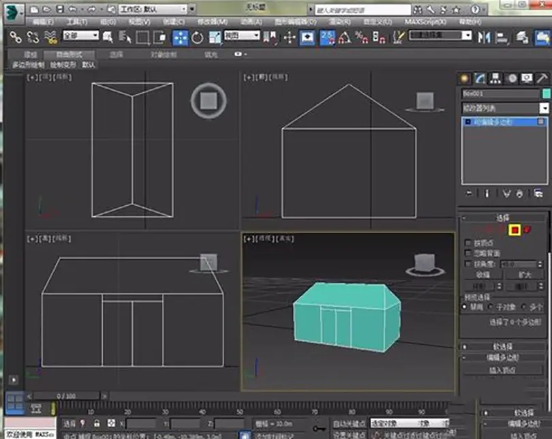Enable the 忽略背面 checkbox
The height and width of the screenshot is (439, 552).
point(468,253)
